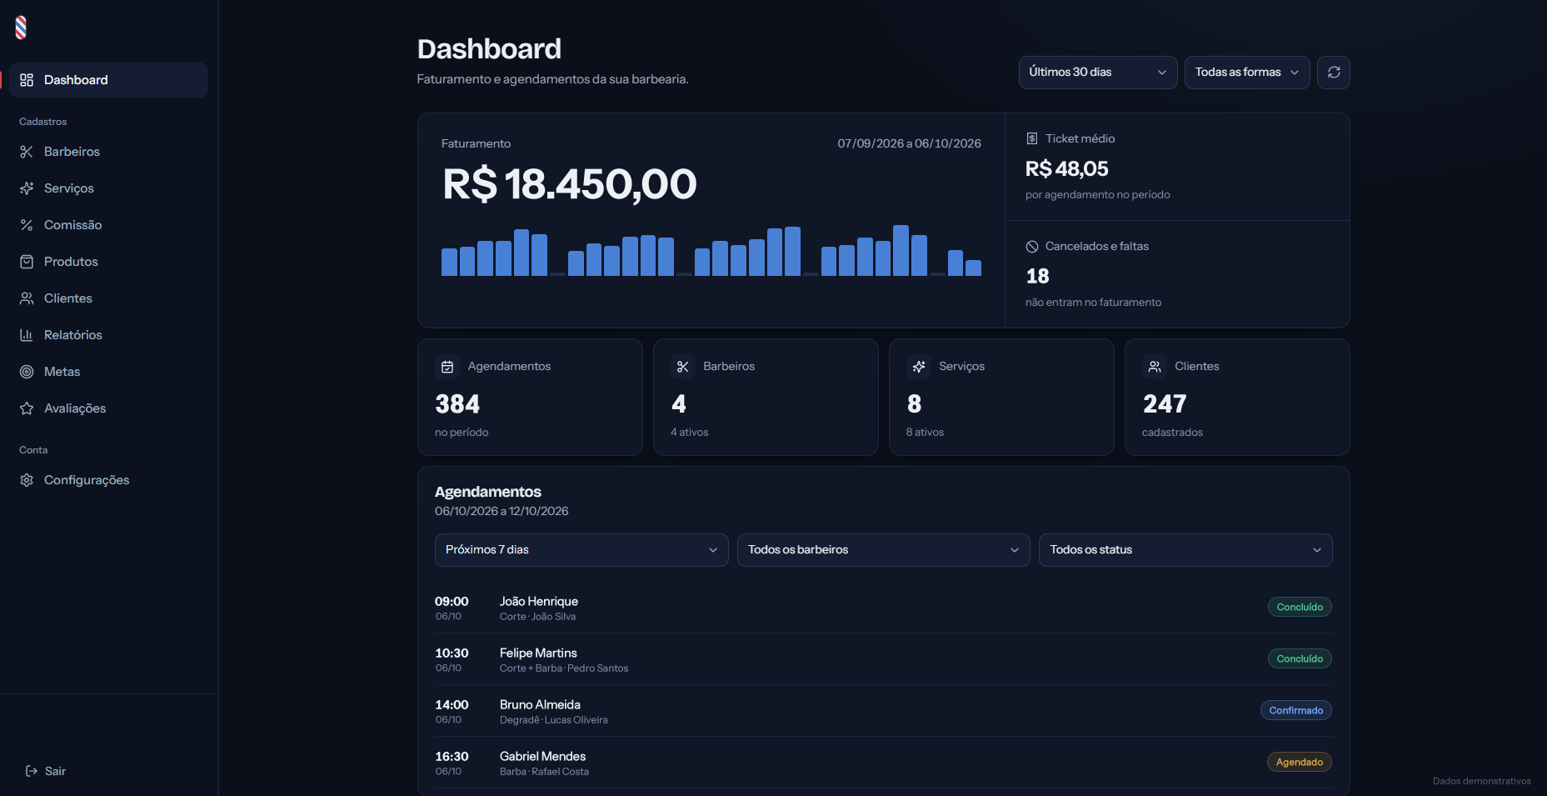
Task: Click the users icon in Clientes card
Action: (x=1155, y=367)
